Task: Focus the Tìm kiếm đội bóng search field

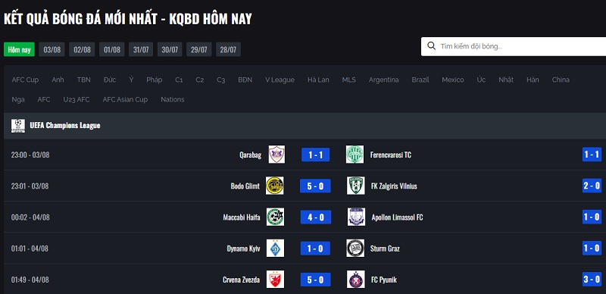Action: (x=514, y=46)
